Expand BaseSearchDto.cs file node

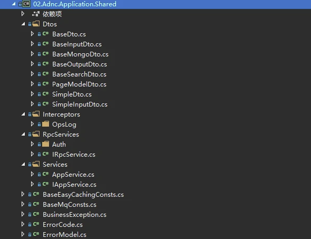click(32, 74)
